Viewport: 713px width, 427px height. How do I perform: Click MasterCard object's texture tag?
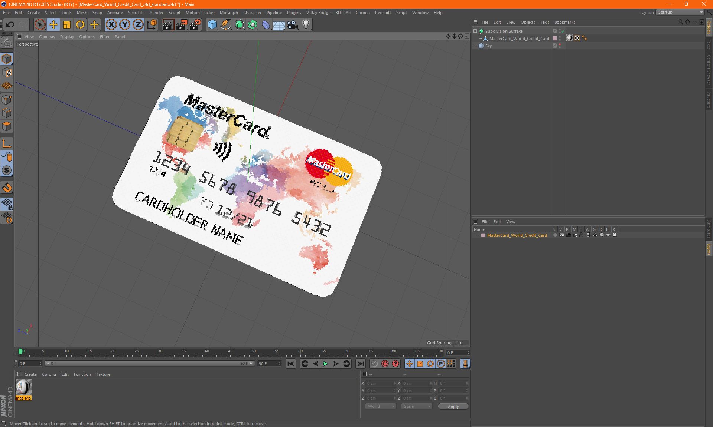click(570, 38)
